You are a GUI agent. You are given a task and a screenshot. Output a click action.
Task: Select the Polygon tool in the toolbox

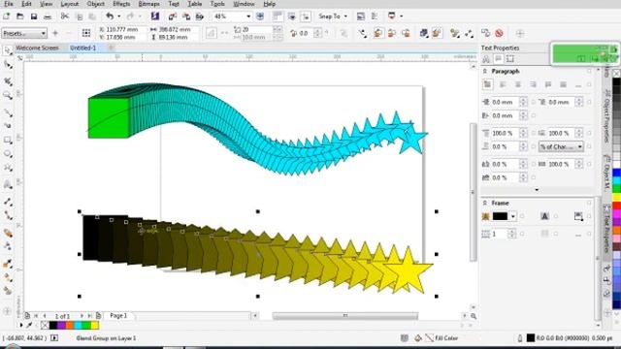point(8,168)
